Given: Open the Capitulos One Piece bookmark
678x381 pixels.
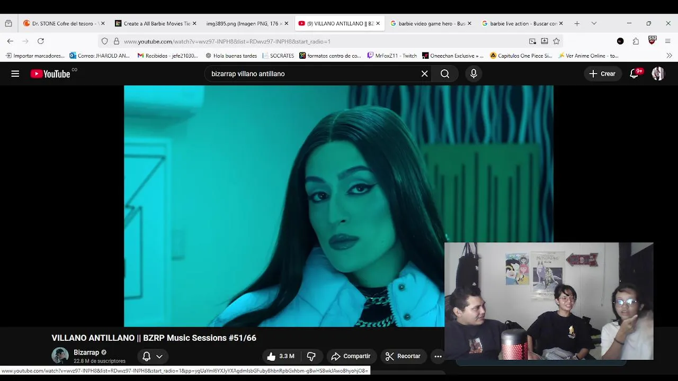Looking at the screenshot, I should coord(521,56).
